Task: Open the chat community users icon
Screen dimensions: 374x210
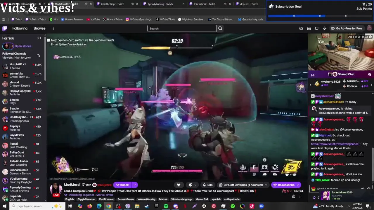Action: 369,74
